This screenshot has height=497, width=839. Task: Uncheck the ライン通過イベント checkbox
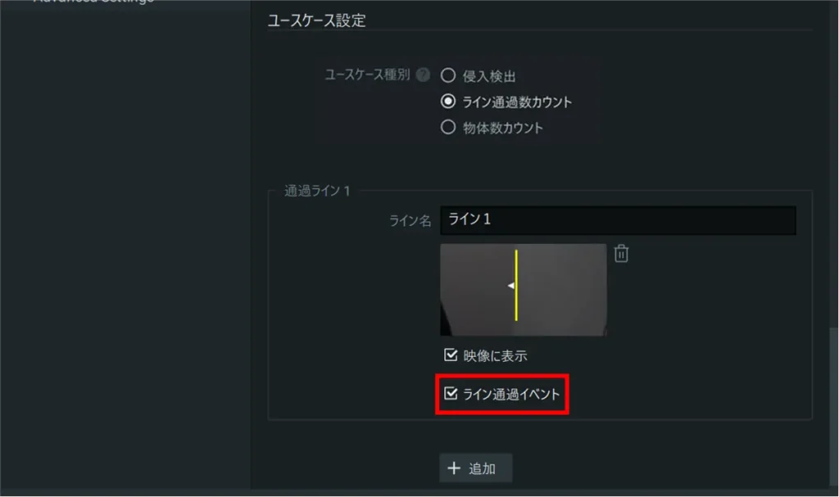[451, 394]
